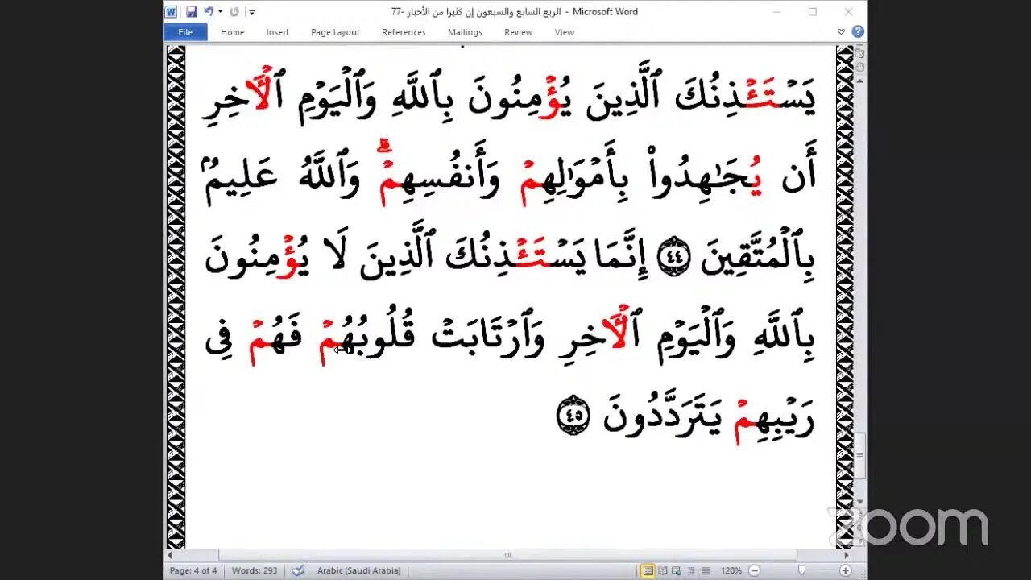
Task: Change language via Arabic (Saudi Arabia)
Action: coord(359,570)
